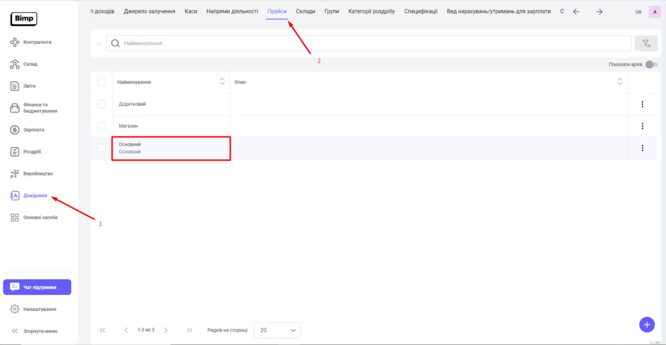Open three-dot menu for Магазин row
Screen dimensions: 666x345
pos(642,126)
